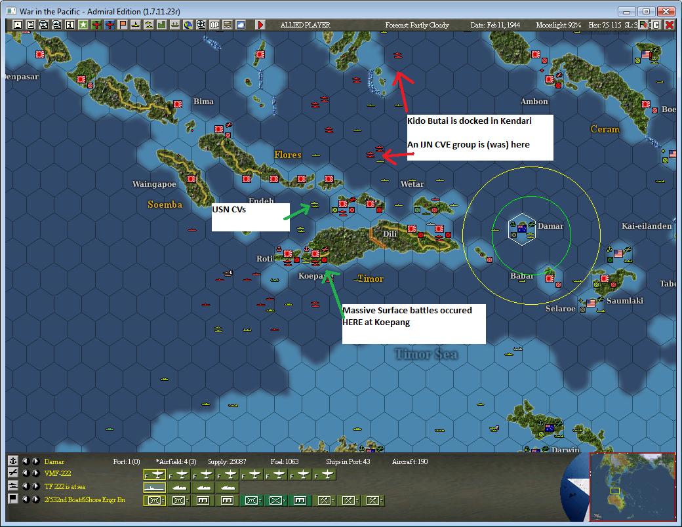
Task: Click the Japanese base at Waingapoe
Action: [191, 179]
